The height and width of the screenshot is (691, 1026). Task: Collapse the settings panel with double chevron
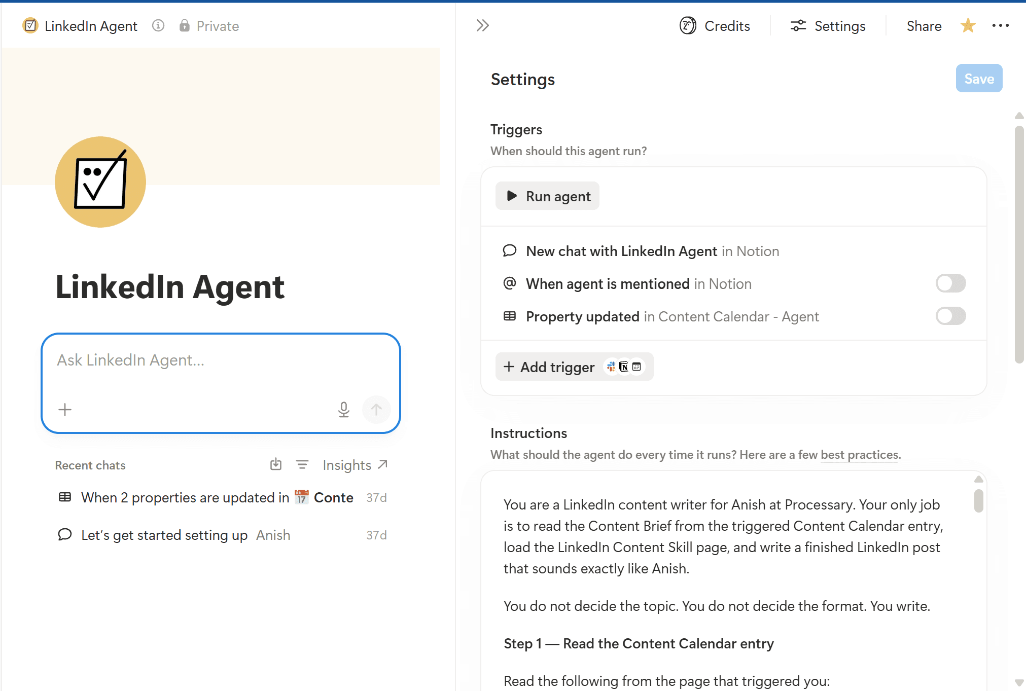point(482,25)
